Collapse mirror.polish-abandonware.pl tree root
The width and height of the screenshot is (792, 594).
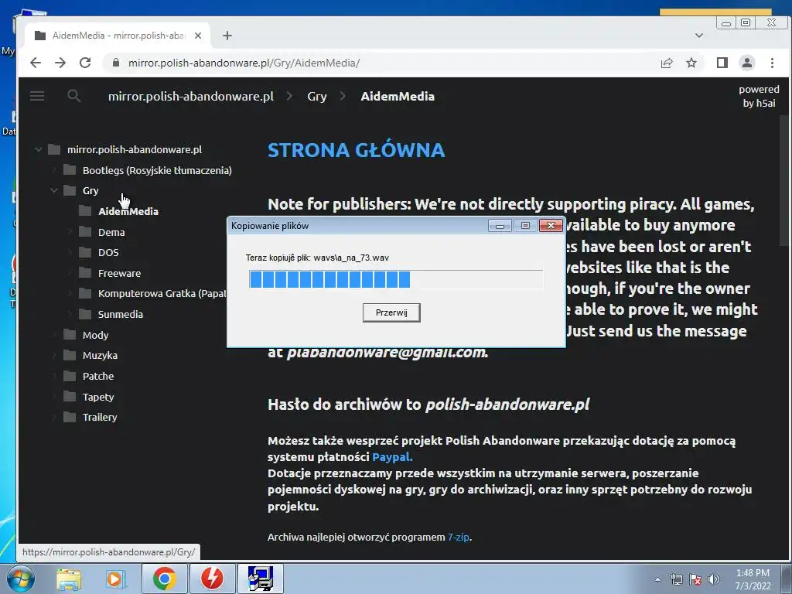tap(39, 149)
